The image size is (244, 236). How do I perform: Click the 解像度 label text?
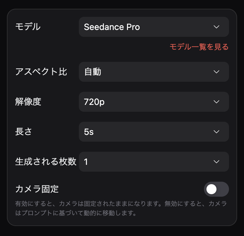28,102
